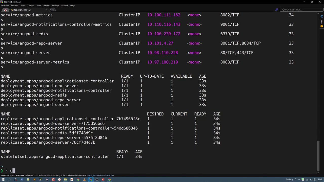The height and width of the screenshot is (182, 324).
Task: Click replicaset.apps/argocd-redis-5dff748d9c text
Action: [47, 133]
